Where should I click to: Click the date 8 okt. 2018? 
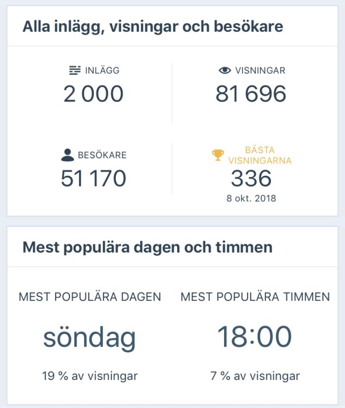pyautogui.click(x=251, y=198)
